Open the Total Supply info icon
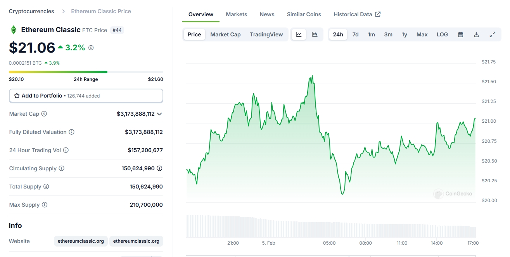Screen dimensions: 510x257 click(46, 187)
